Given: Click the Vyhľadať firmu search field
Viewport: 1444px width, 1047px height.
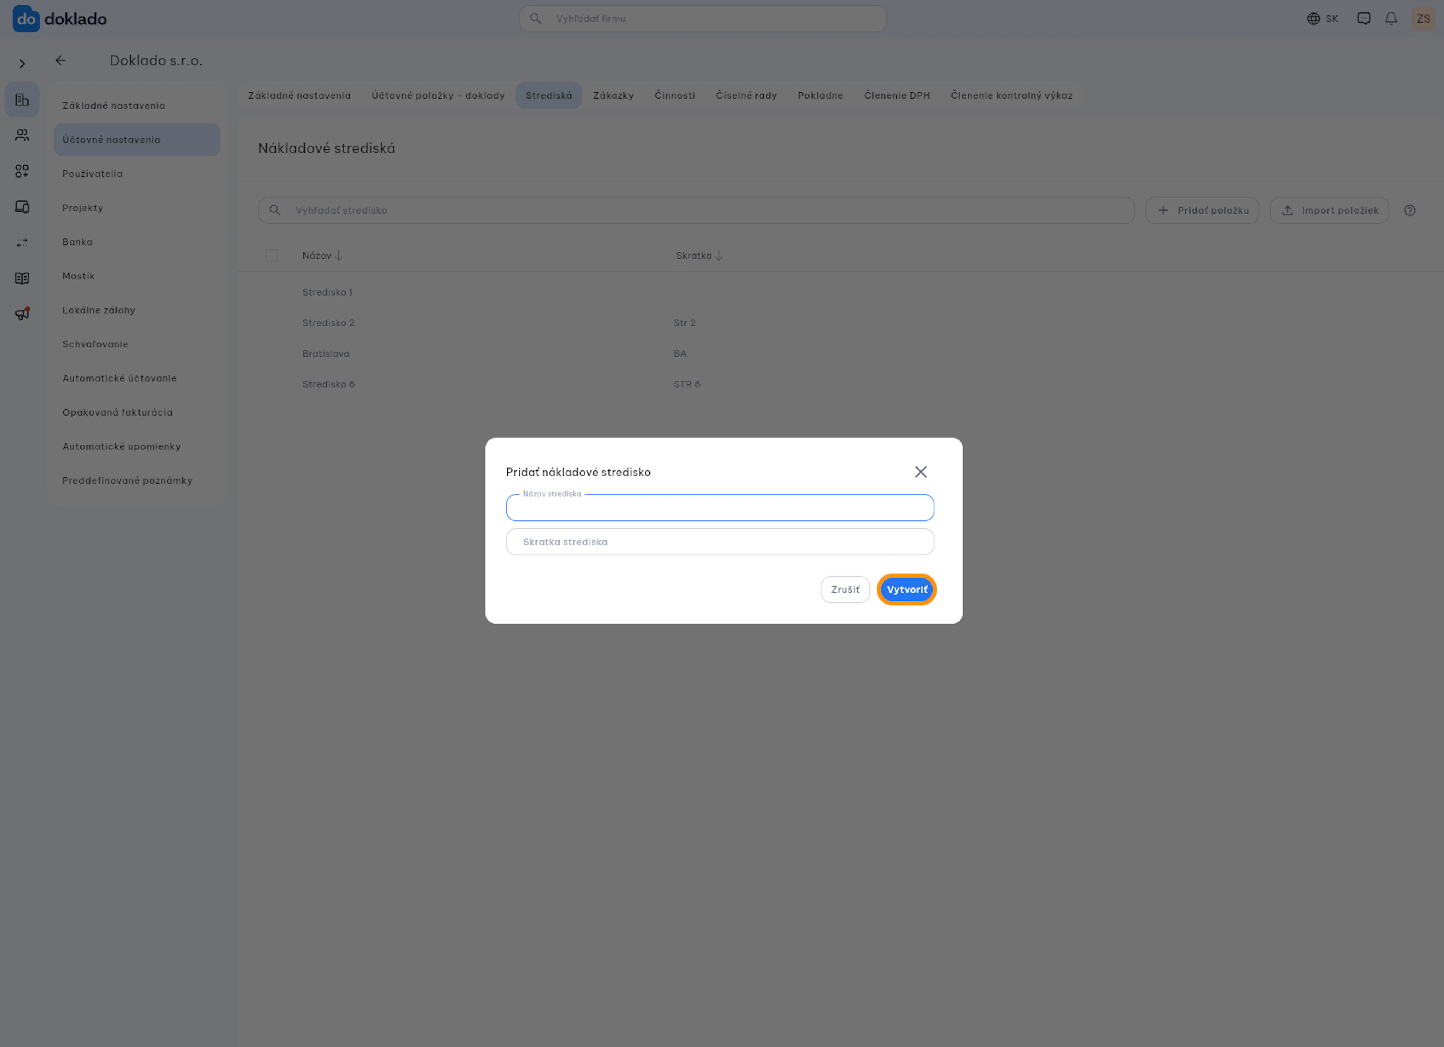Looking at the screenshot, I should click(703, 18).
